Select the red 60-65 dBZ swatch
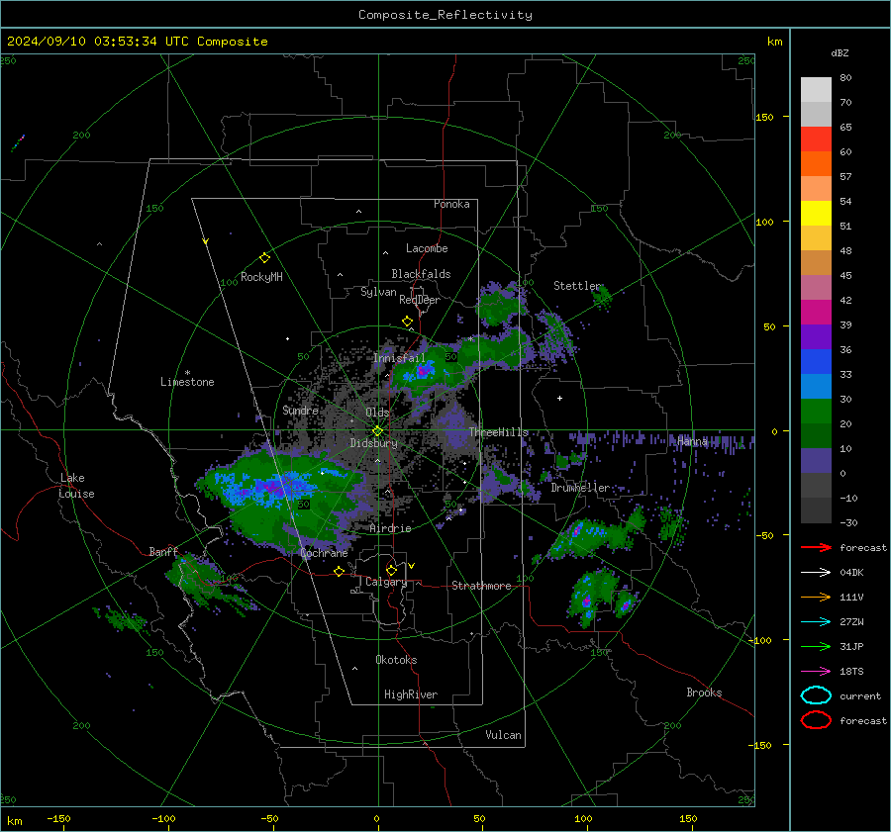The width and height of the screenshot is (891, 832). (x=816, y=139)
